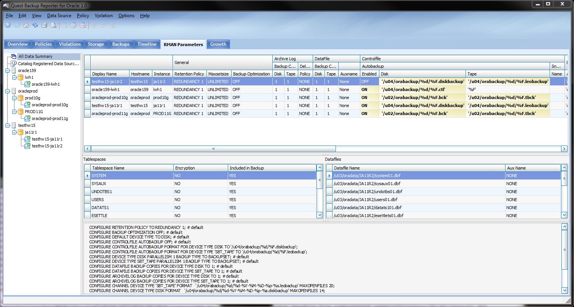Select testhw15-ja11r2 in the tree
The width and height of the screenshot is (574, 307).
click(47, 146)
